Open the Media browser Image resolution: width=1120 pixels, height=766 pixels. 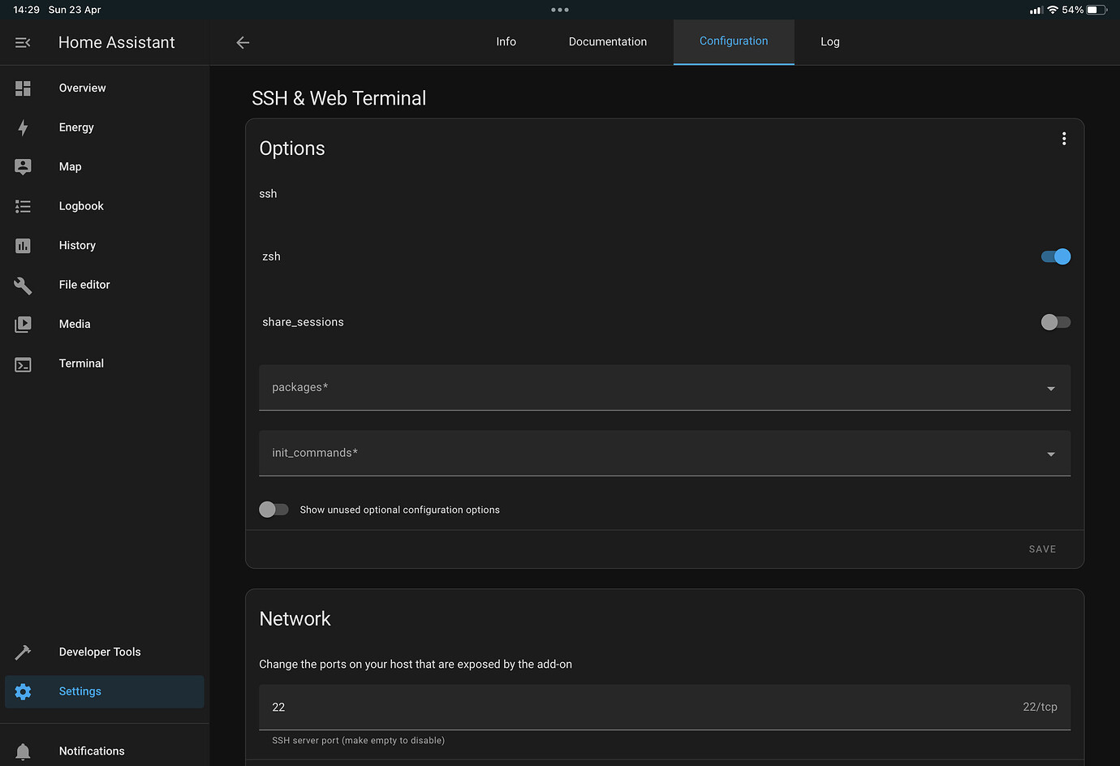coord(74,324)
